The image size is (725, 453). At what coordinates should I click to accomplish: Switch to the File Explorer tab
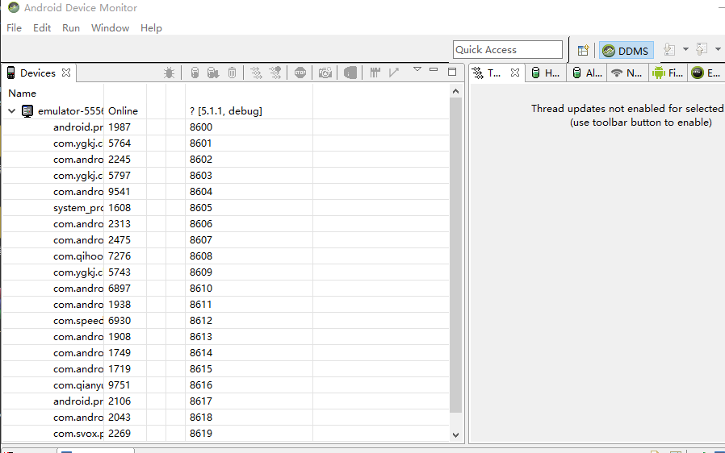pyautogui.click(x=668, y=73)
